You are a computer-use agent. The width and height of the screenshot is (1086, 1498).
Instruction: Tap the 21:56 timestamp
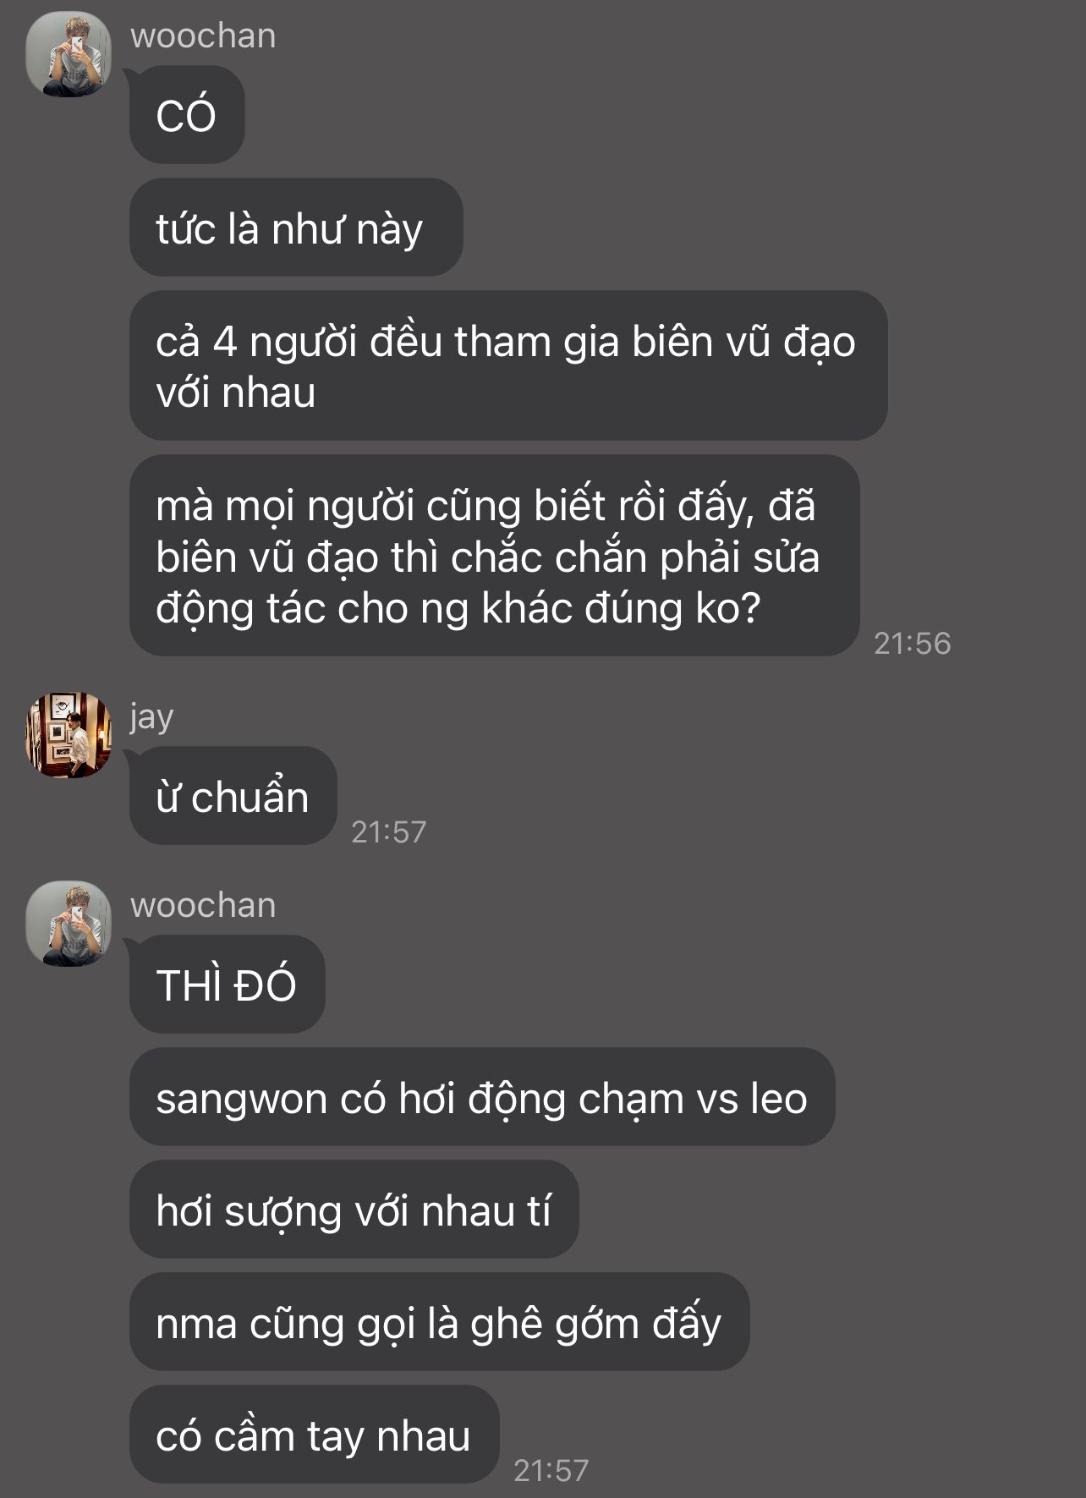tap(912, 644)
